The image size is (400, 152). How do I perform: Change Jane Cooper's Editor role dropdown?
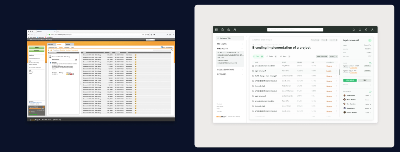(x=368, y=95)
